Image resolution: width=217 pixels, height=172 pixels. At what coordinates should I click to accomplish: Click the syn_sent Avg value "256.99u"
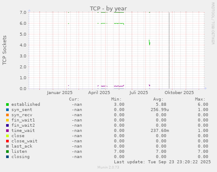tap(160, 110)
